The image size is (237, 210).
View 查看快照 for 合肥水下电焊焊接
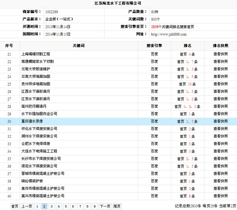tap(220, 144)
